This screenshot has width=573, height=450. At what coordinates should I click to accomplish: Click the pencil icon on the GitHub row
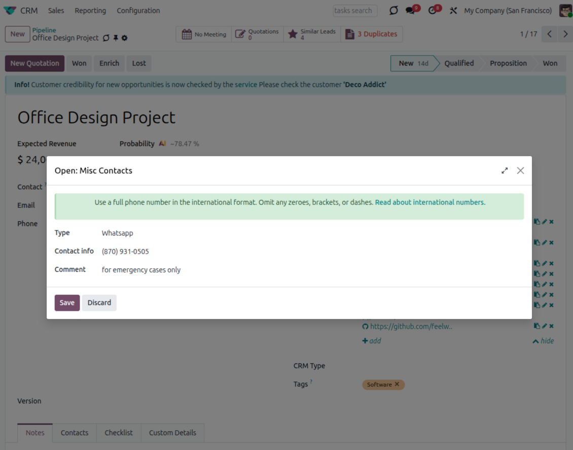click(544, 326)
